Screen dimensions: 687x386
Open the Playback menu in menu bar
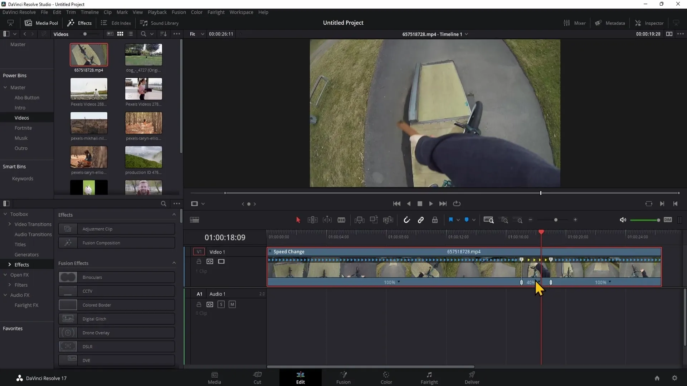point(157,12)
